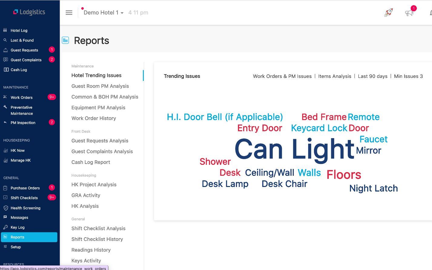Click Night Latch in word cloud
The width and height of the screenshot is (432, 270).
point(374,188)
